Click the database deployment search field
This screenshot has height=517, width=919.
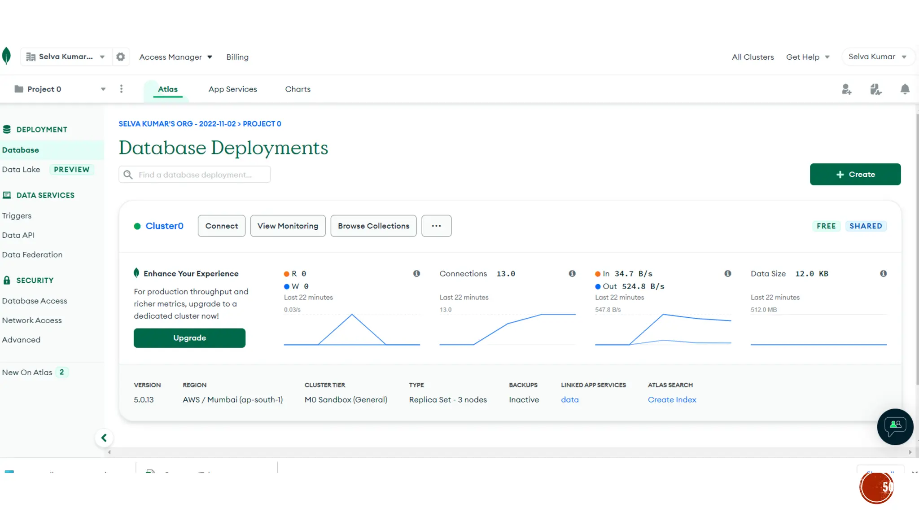[x=195, y=175]
